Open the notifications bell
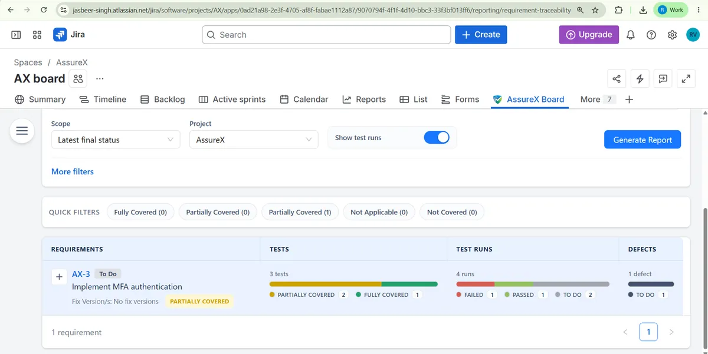 click(631, 35)
